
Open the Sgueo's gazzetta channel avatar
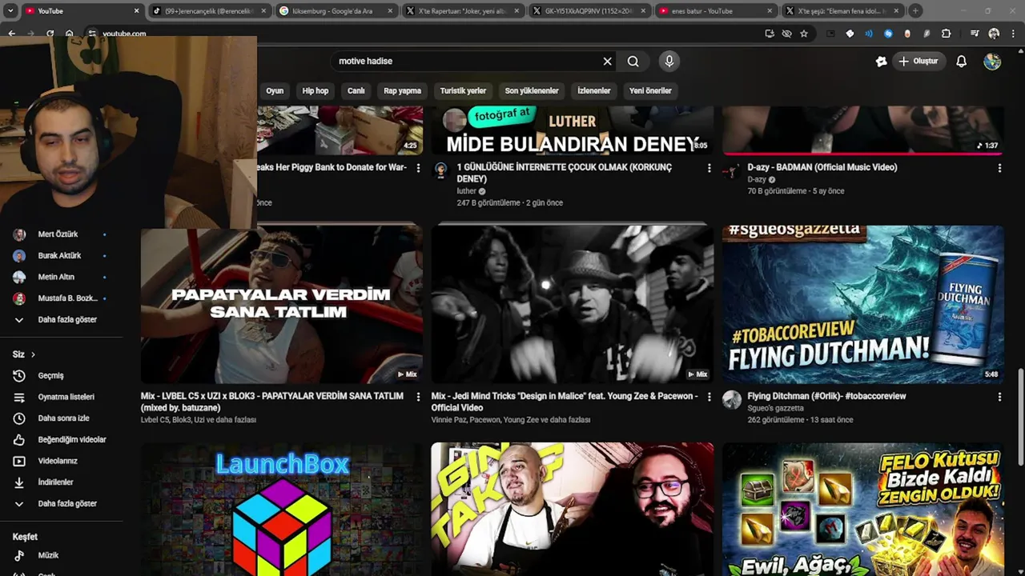click(732, 400)
